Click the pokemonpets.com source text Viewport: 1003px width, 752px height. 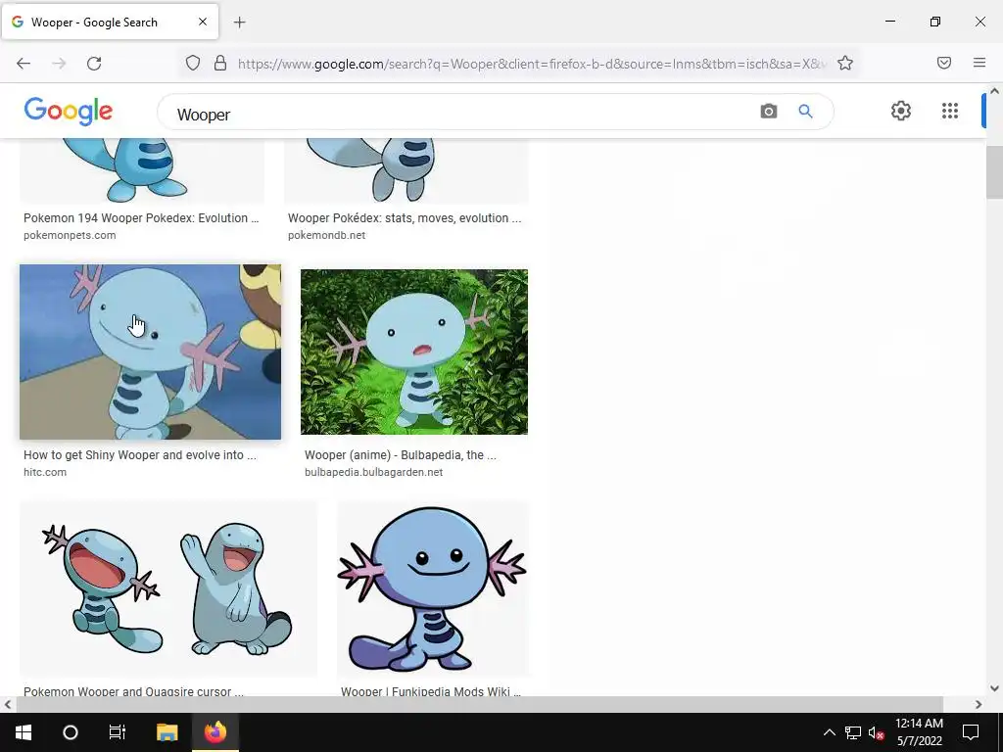(x=70, y=235)
